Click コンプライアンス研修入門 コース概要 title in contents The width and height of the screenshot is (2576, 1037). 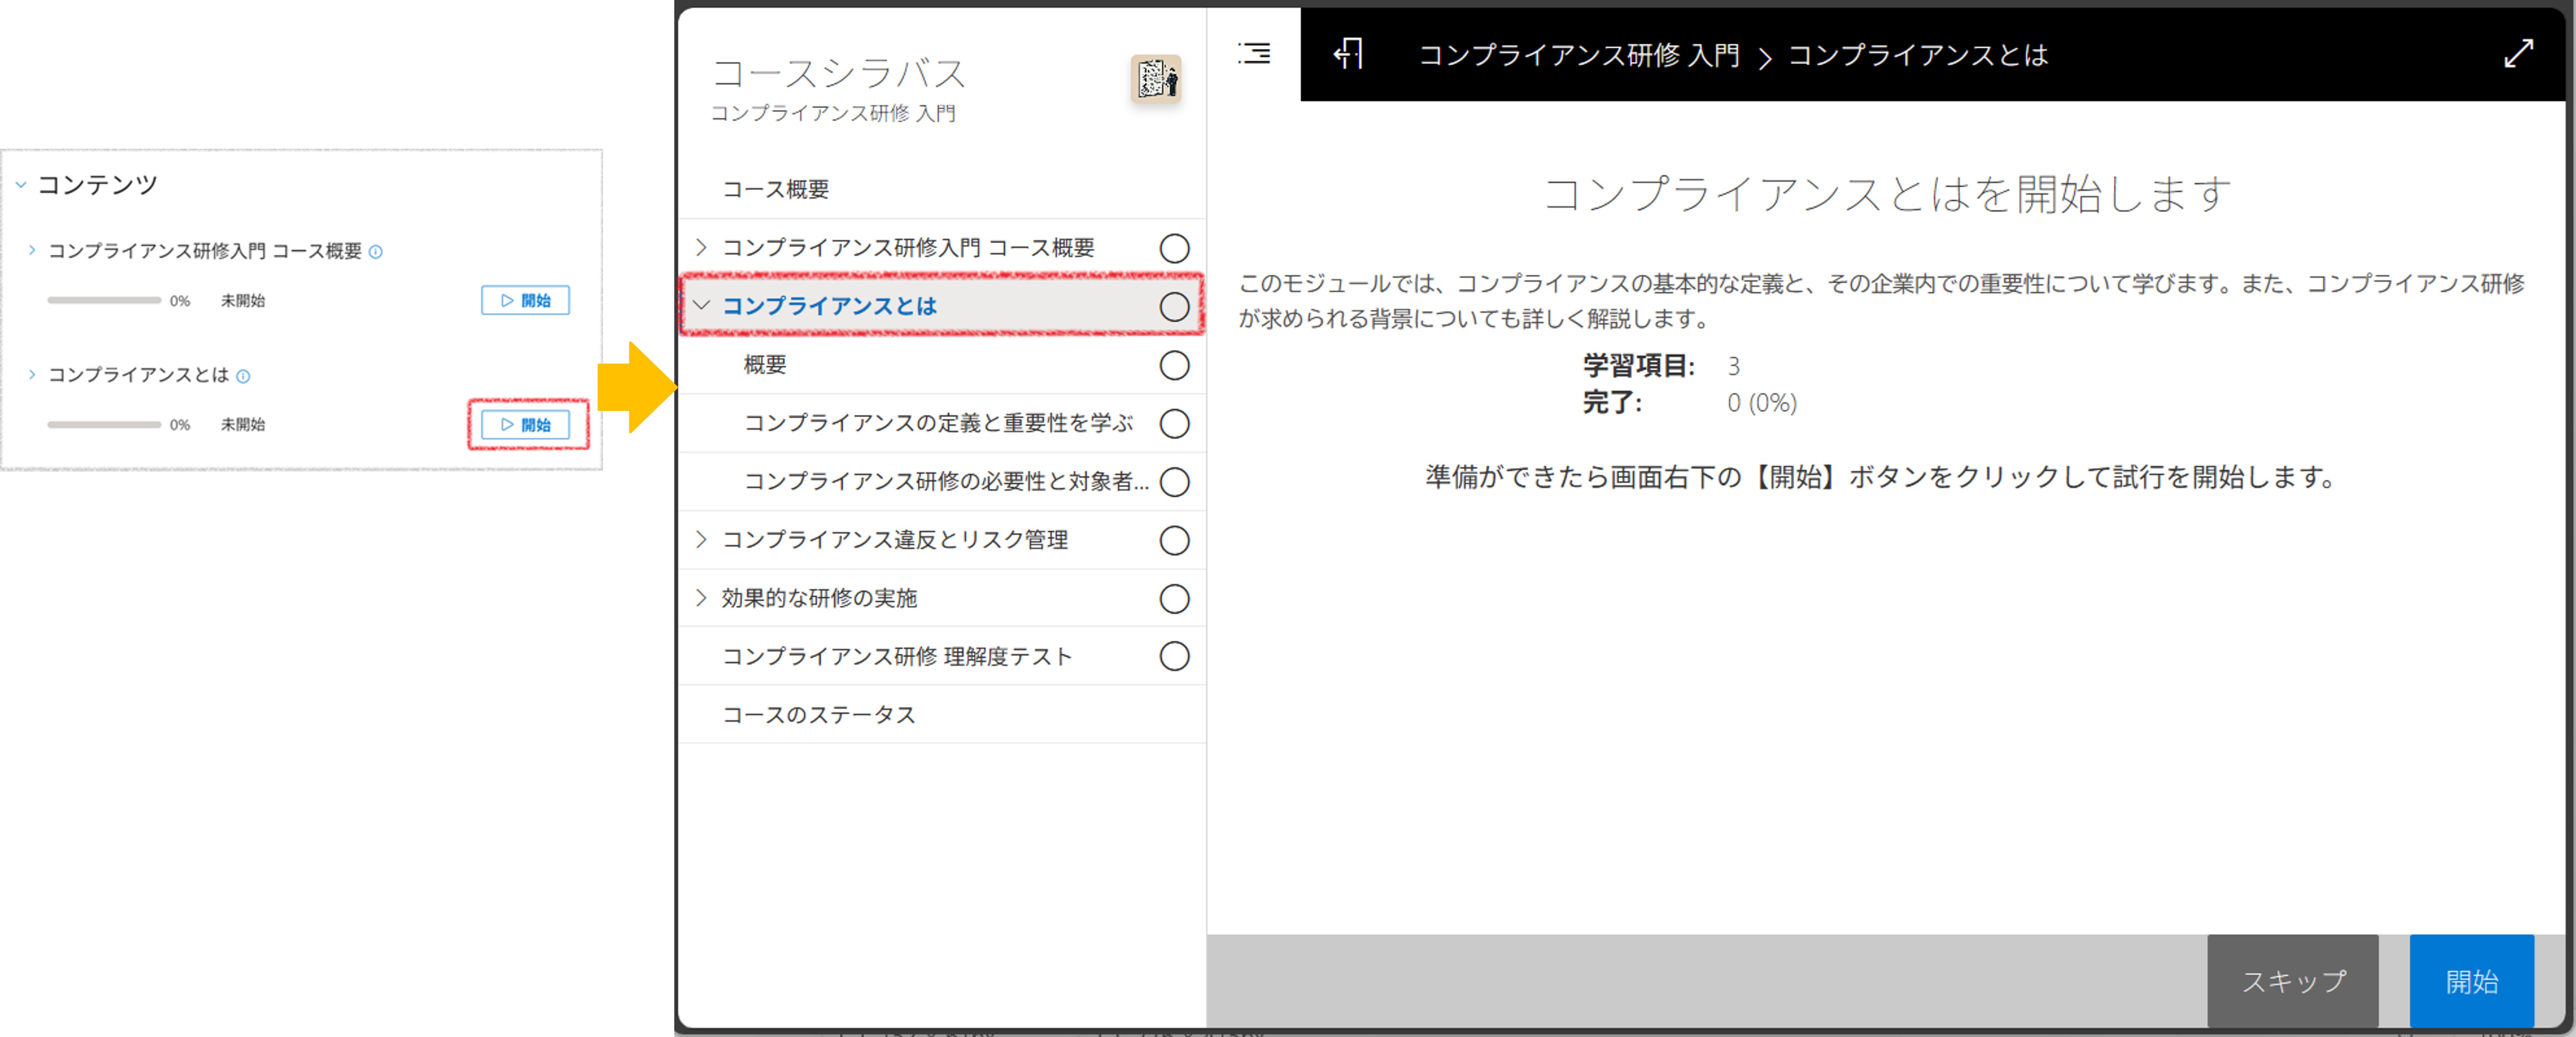coord(205,251)
